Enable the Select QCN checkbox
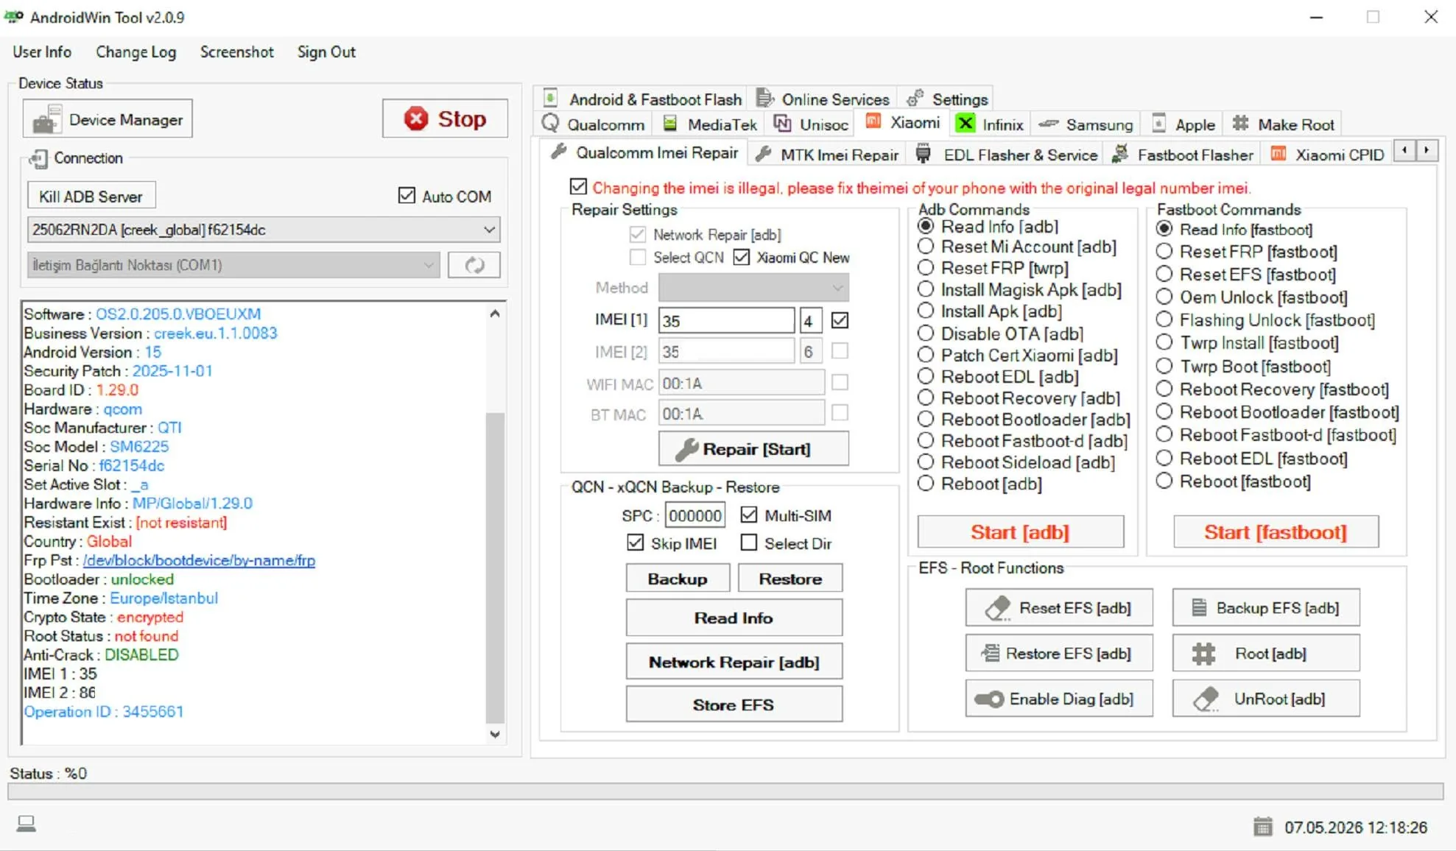Viewport: 1456px width, 851px height. click(x=638, y=257)
